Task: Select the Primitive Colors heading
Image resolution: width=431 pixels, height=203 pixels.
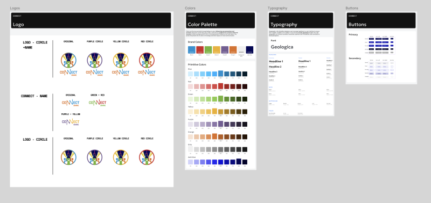Action: (197, 64)
